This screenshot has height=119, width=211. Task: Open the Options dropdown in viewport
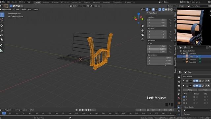coord(171,6)
